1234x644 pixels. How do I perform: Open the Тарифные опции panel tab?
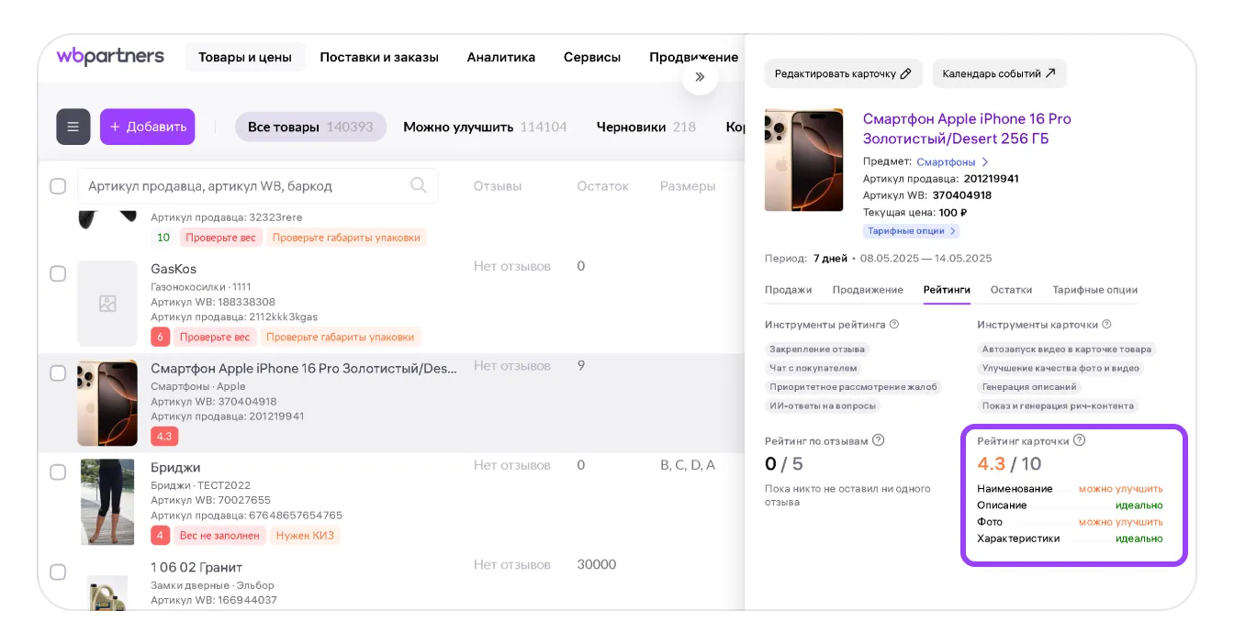(1094, 290)
